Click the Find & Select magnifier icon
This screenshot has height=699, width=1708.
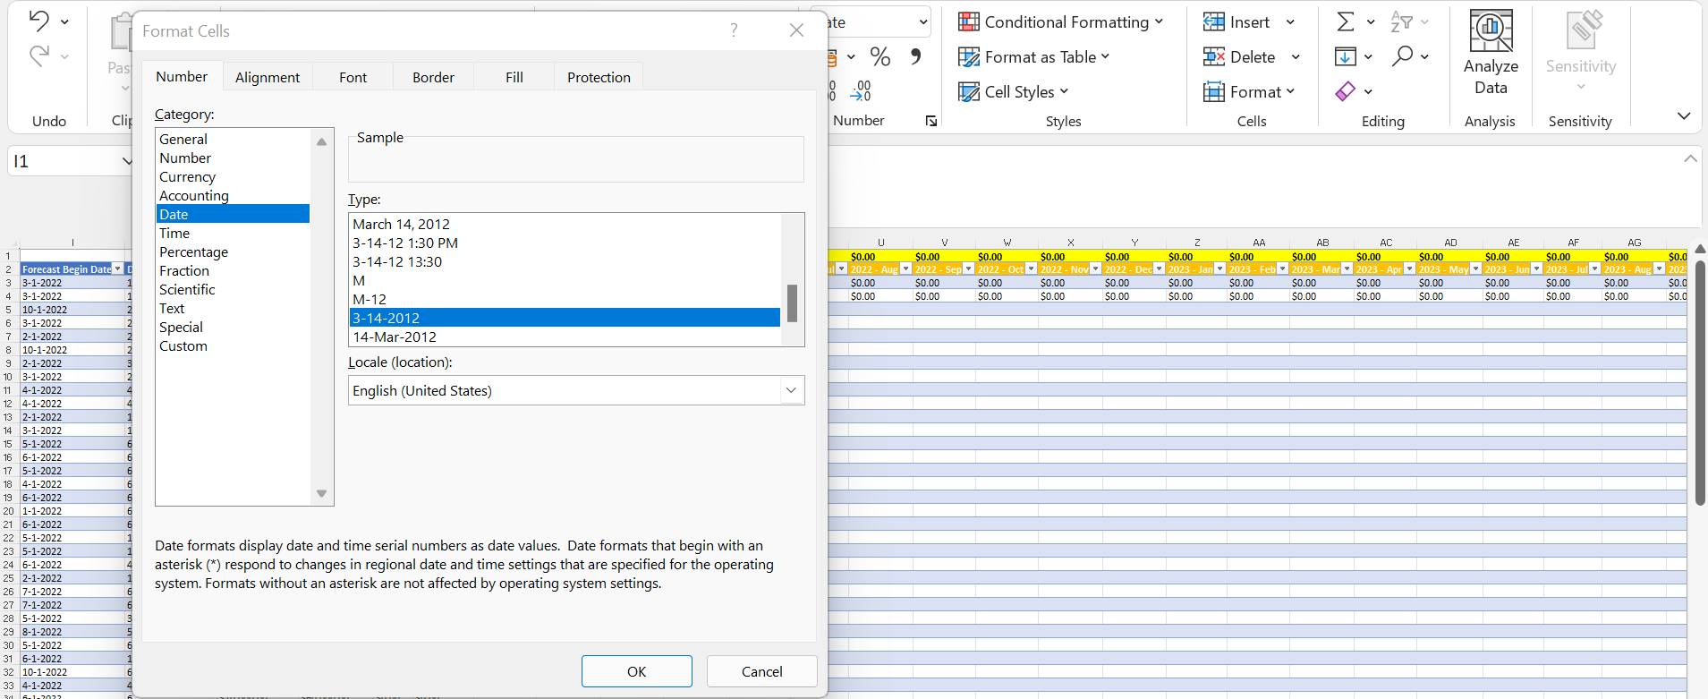1402,56
